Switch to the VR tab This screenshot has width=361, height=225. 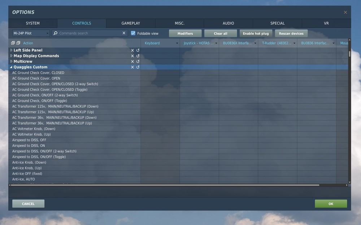(326, 23)
